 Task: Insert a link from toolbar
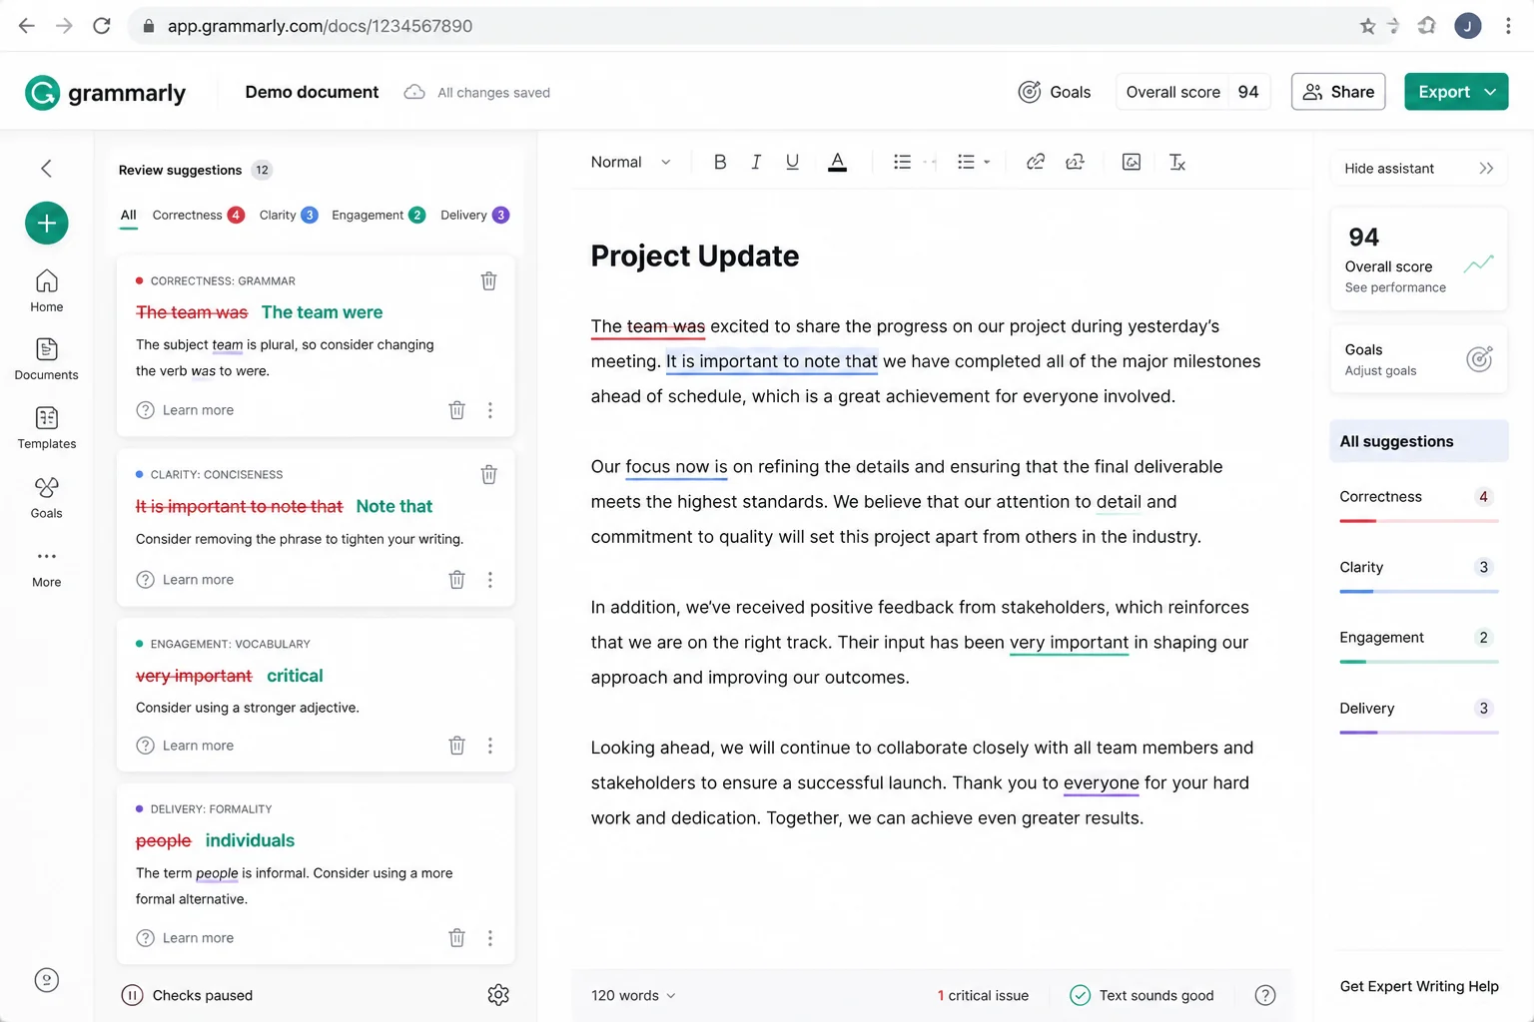(1036, 162)
